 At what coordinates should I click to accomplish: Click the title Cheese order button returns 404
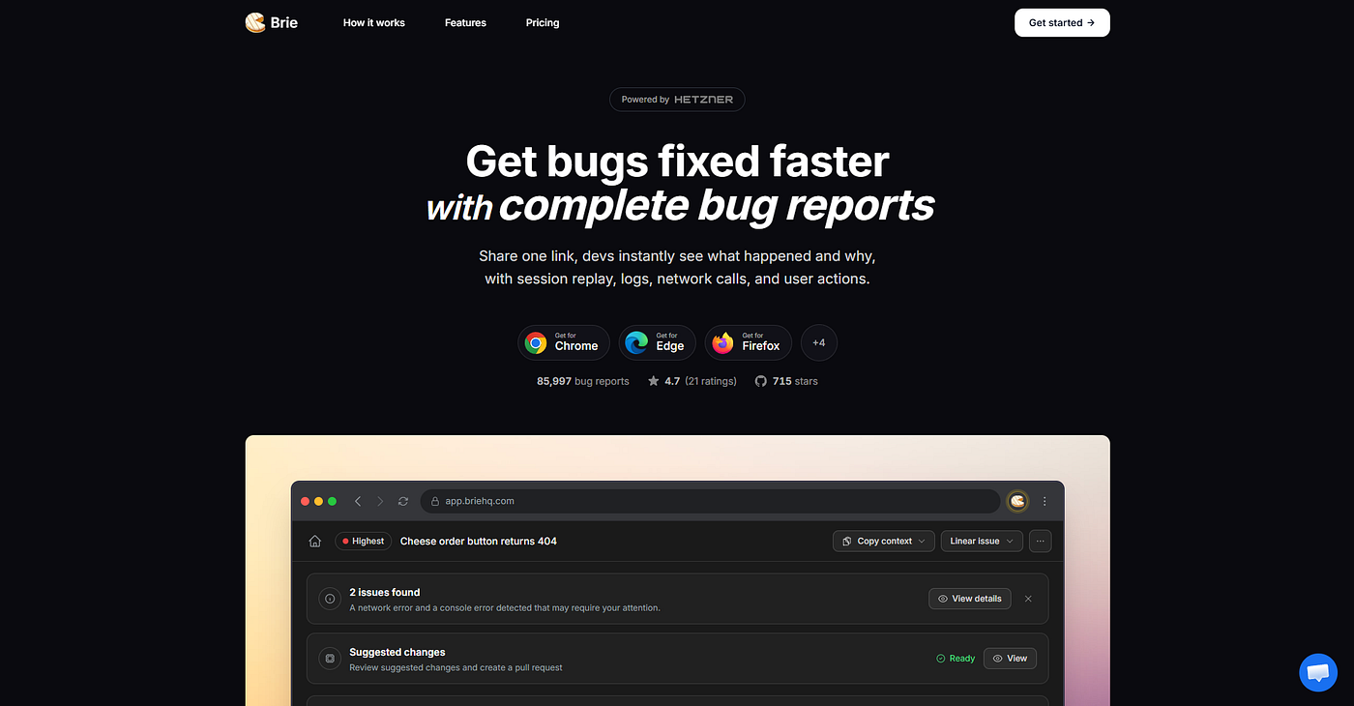(x=479, y=541)
